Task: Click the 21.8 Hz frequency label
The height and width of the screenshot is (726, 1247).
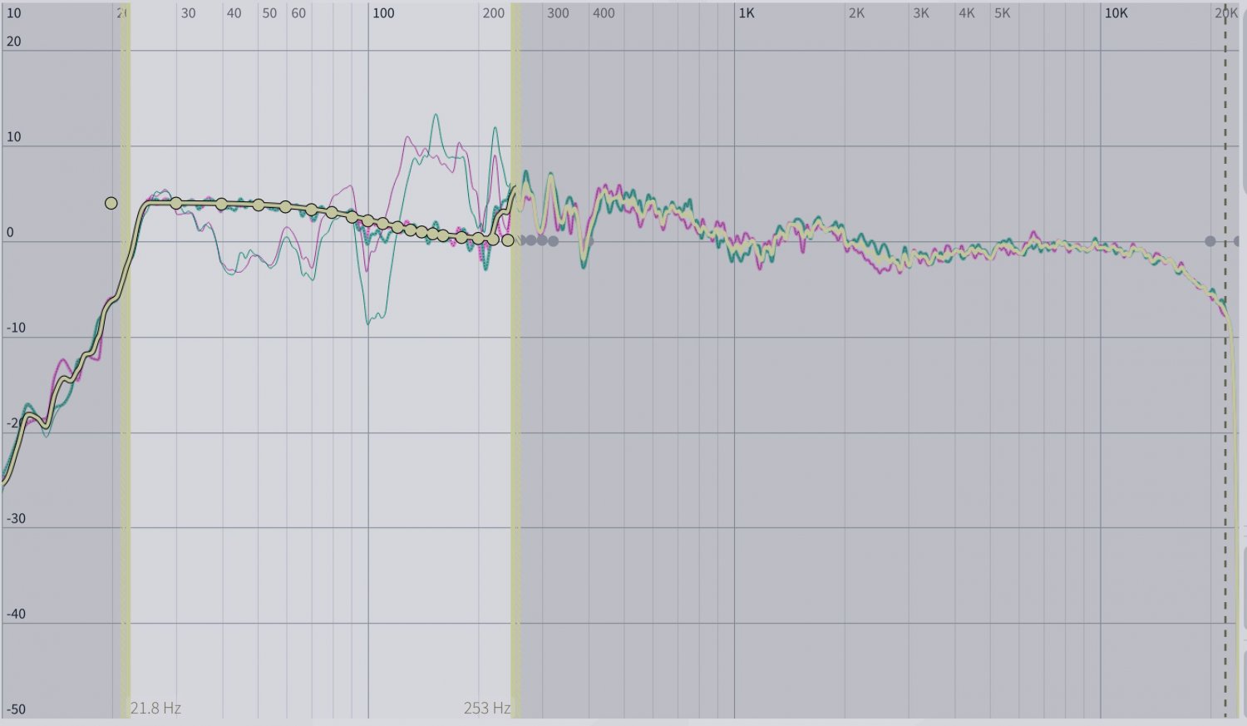Action: (x=155, y=709)
